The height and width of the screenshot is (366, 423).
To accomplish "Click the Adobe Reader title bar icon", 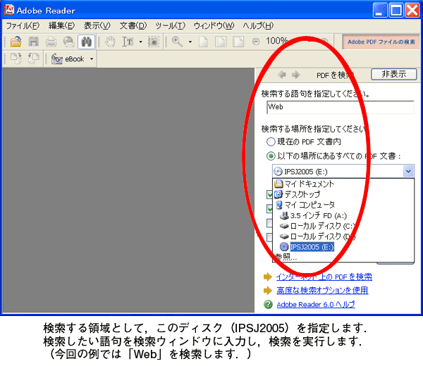I will click(9, 10).
